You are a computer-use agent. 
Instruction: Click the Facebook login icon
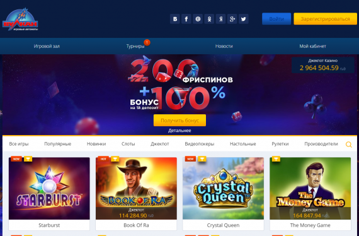(x=186, y=19)
